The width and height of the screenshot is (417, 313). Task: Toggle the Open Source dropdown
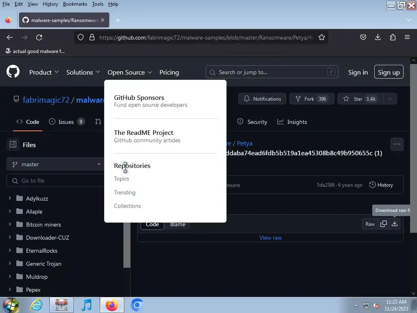tap(130, 72)
